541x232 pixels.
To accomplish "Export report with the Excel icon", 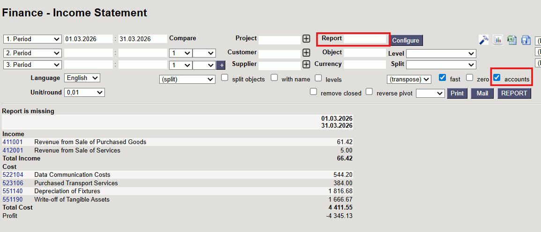I will pyautogui.click(x=511, y=40).
